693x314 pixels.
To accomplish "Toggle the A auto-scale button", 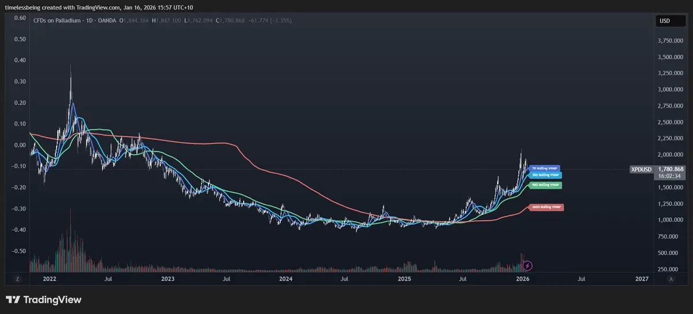I will pyautogui.click(x=670, y=279).
